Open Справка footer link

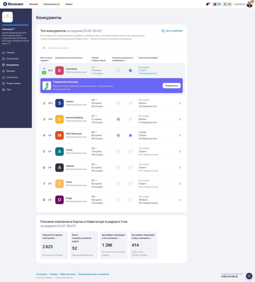(54, 274)
